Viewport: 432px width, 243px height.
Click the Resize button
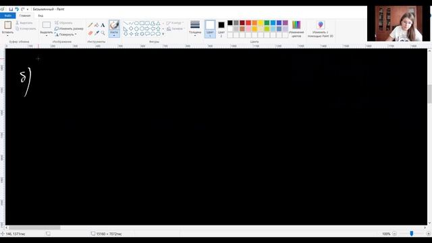click(69, 28)
